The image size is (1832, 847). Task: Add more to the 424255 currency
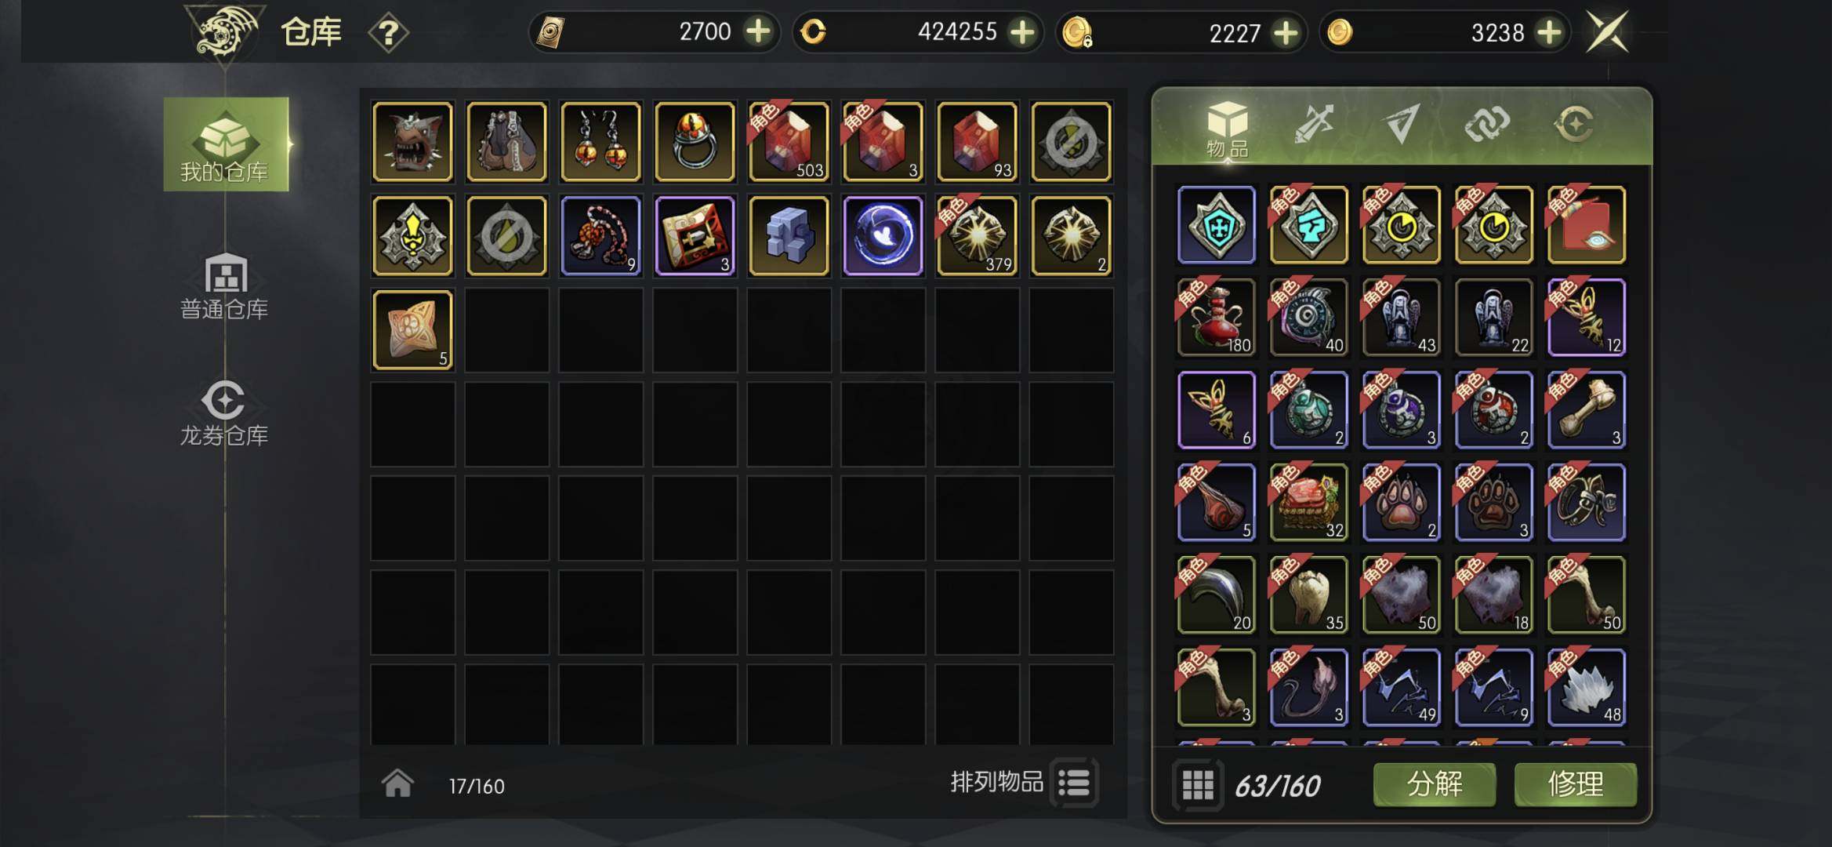click(x=1022, y=32)
